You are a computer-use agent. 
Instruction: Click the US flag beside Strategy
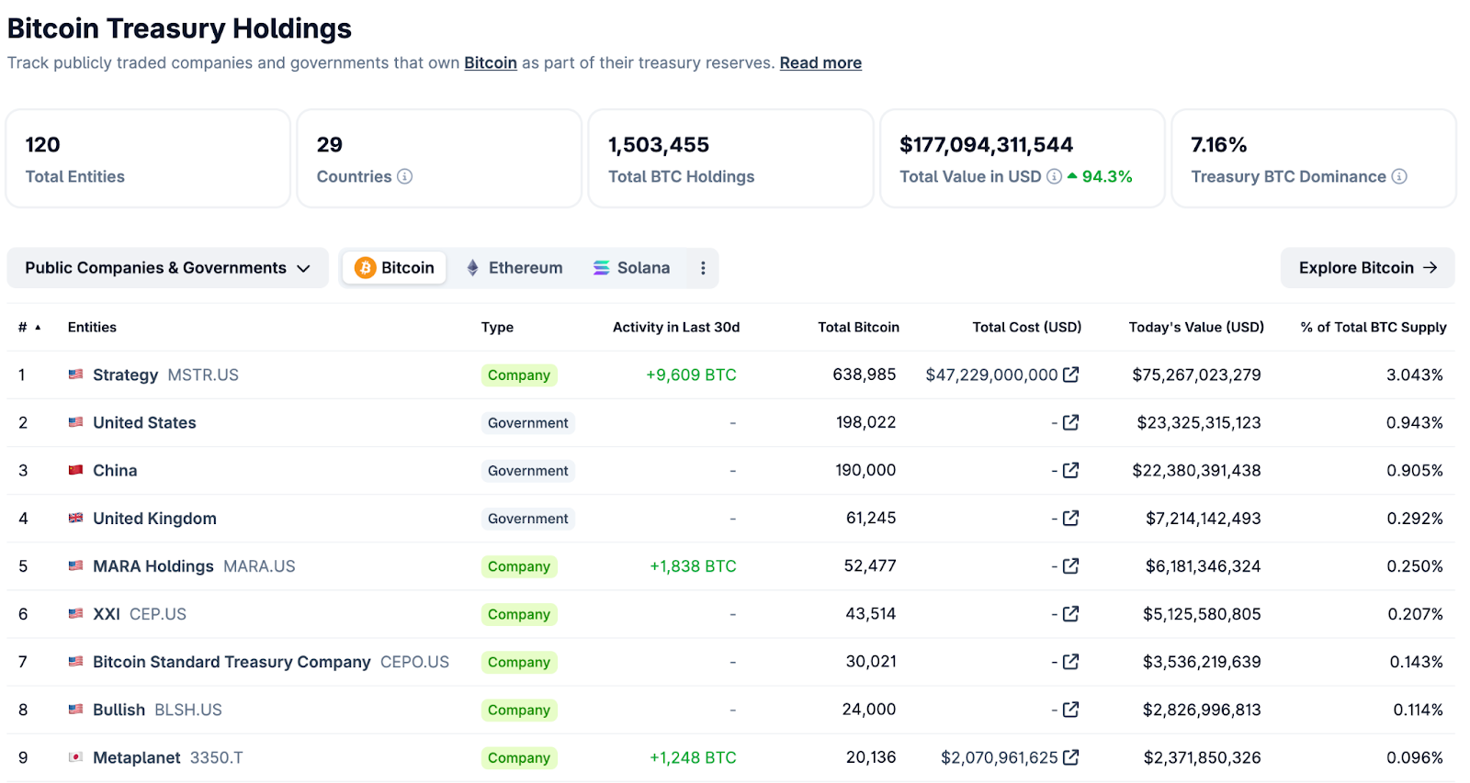click(76, 375)
